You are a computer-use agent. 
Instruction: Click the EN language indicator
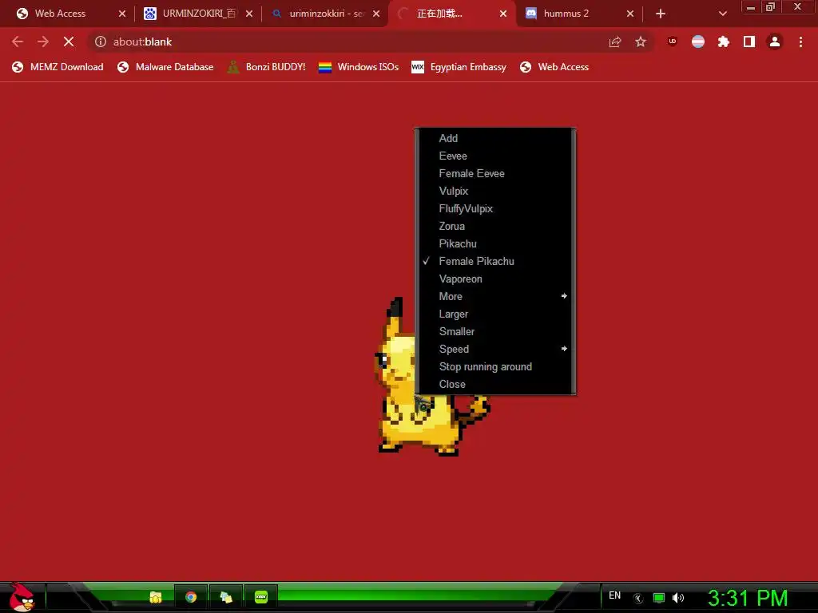[x=614, y=595]
